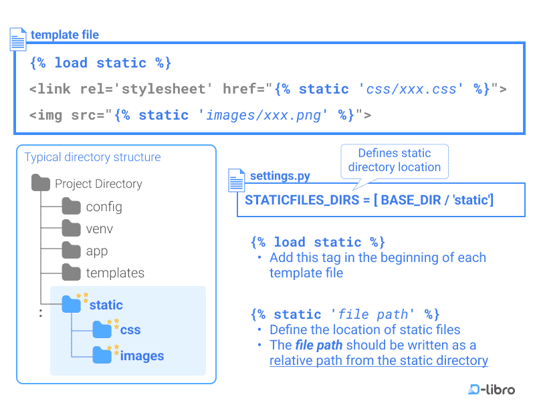Click the Typical directory structure title
The image size is (535, 401).
(x=92, y=157)
